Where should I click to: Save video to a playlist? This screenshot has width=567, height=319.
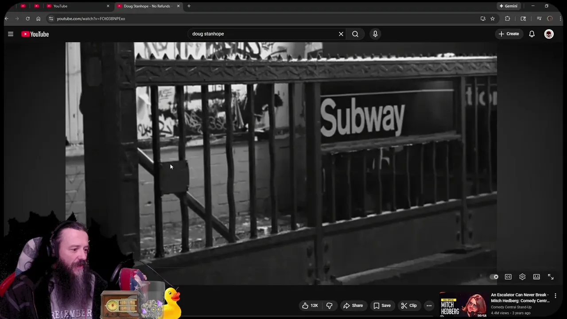point(382,305)
